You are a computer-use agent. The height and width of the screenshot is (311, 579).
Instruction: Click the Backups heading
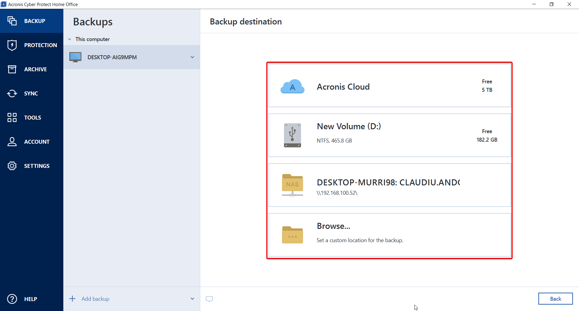tap(93, 22)
